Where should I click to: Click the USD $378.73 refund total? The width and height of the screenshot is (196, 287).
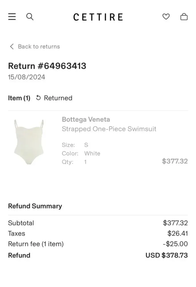coord(166,255)
